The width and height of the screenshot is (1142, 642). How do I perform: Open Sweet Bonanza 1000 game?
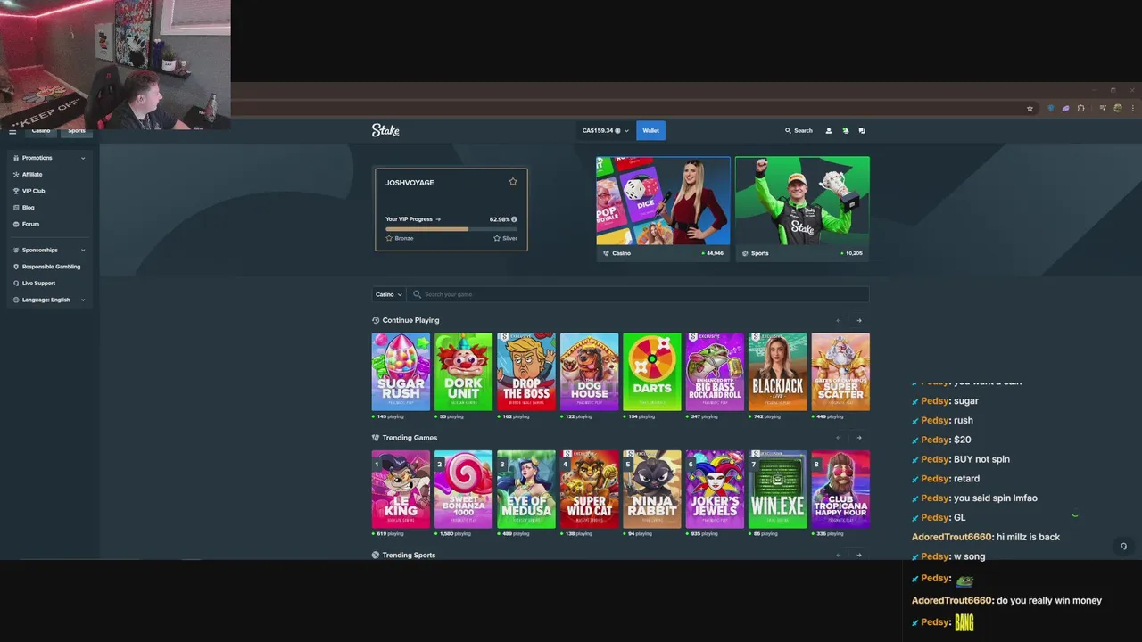[463, 490]
